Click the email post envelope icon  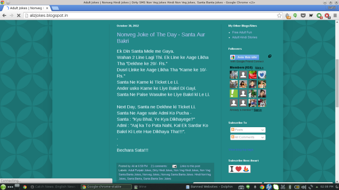174,166
